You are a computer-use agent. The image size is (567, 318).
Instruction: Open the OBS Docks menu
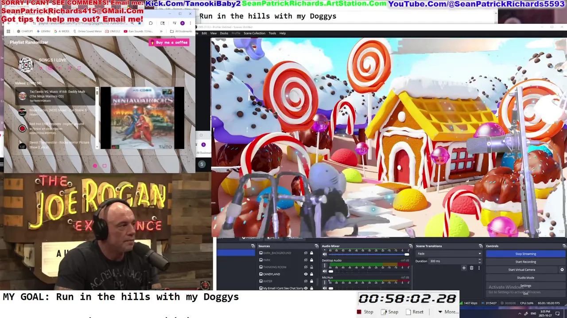pyautogui.click(x=224, y=33)
